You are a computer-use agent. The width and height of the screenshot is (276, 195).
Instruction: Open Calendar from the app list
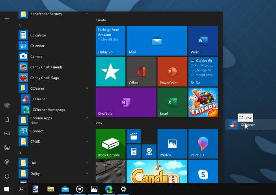tap(54, 46)
